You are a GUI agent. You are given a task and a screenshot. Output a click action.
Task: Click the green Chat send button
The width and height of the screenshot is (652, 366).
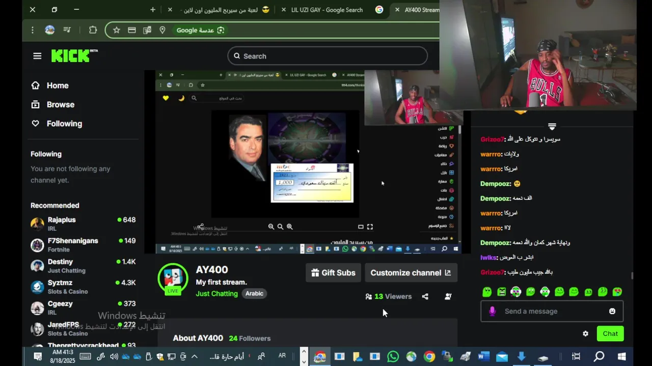(610, 333)
